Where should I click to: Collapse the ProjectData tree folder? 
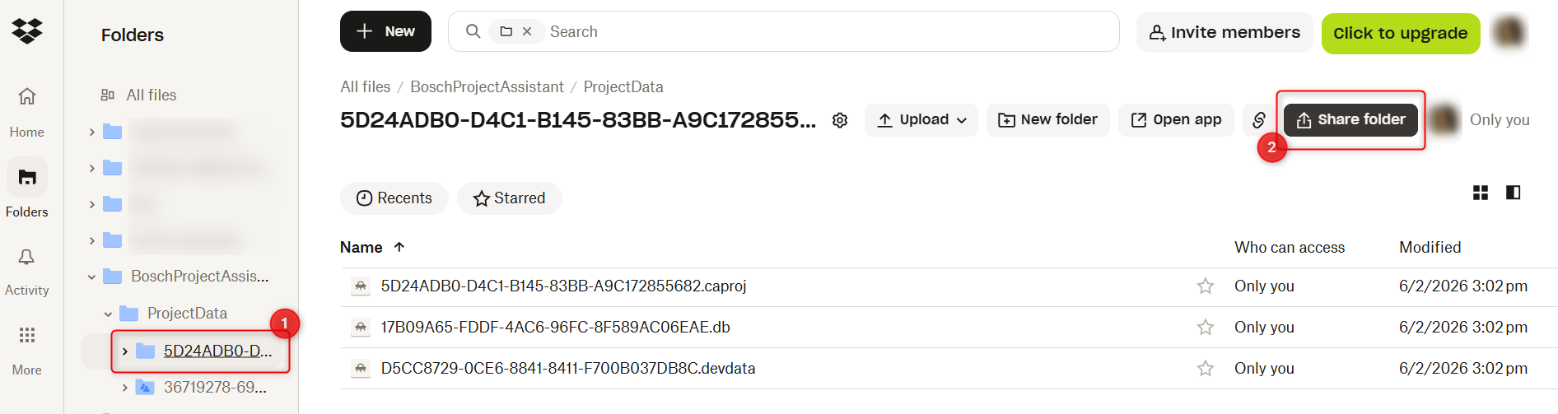tap(108, 314)
